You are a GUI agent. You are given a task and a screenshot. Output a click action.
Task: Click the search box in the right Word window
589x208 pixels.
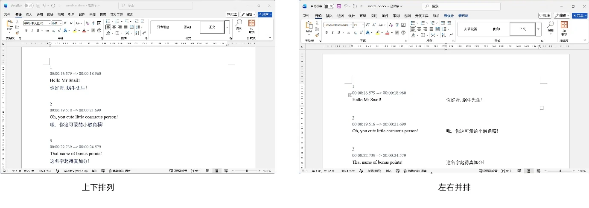(462, 6)
